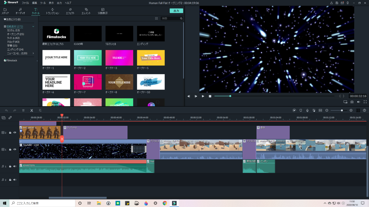The image size is (369, 207).
Task: Lock video track 1
Action: pyautogui.click(x=10, y=150)
